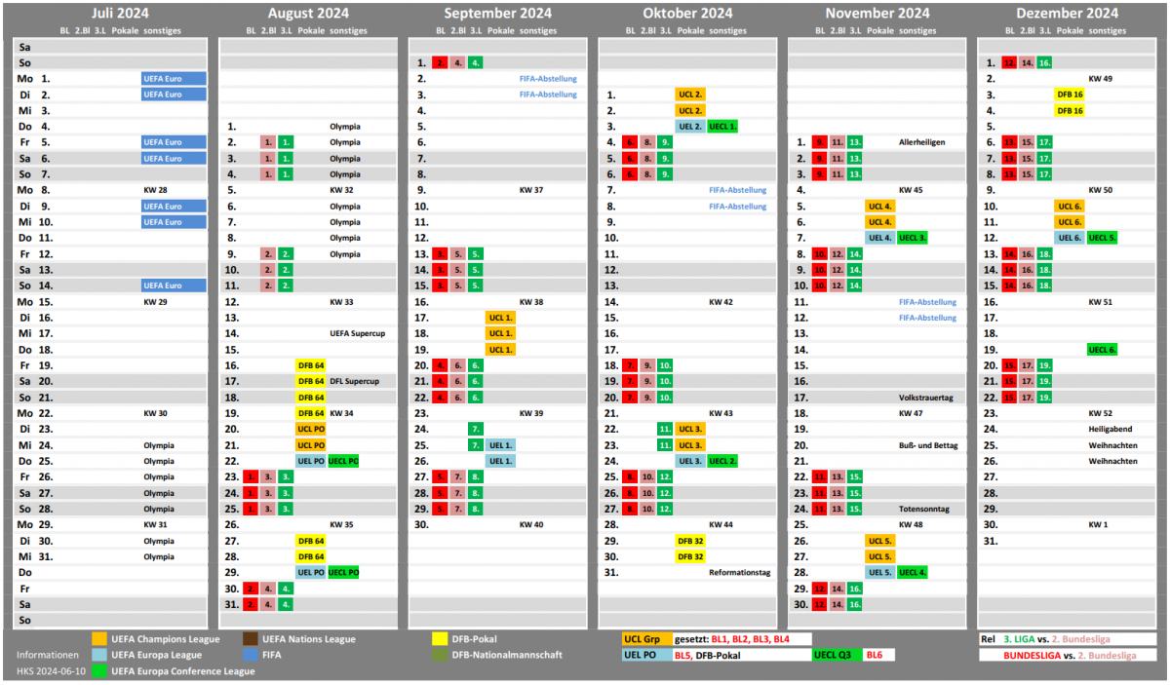
Task: Click the 'November 2024' month heading
Action: coord(877,14)
